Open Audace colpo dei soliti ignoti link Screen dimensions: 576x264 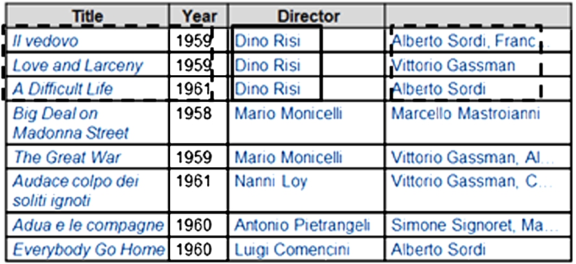tap(75, 191)
